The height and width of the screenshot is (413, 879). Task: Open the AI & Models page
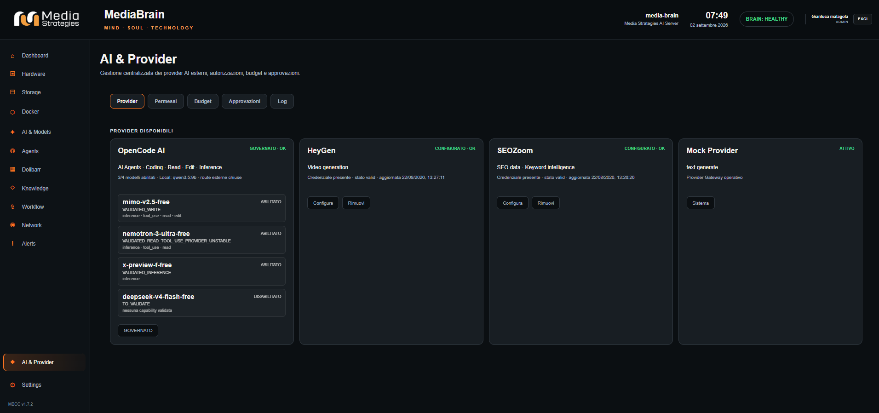point(45,132)
